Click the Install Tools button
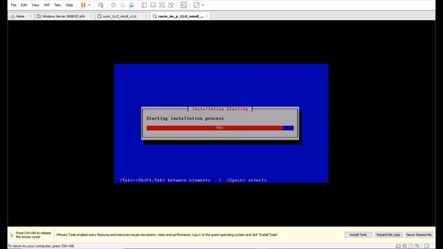This screenshot has height=249, width=443. click(359, 234)
